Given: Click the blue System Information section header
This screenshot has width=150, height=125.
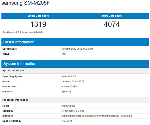Looking at the screenshot, I should 20,64.
